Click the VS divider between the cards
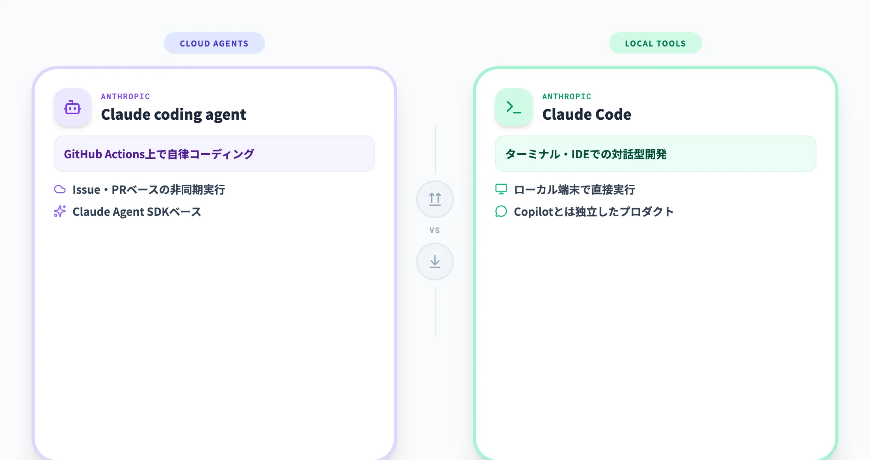This screenshot has width=870, height=460. coord(435,230)
